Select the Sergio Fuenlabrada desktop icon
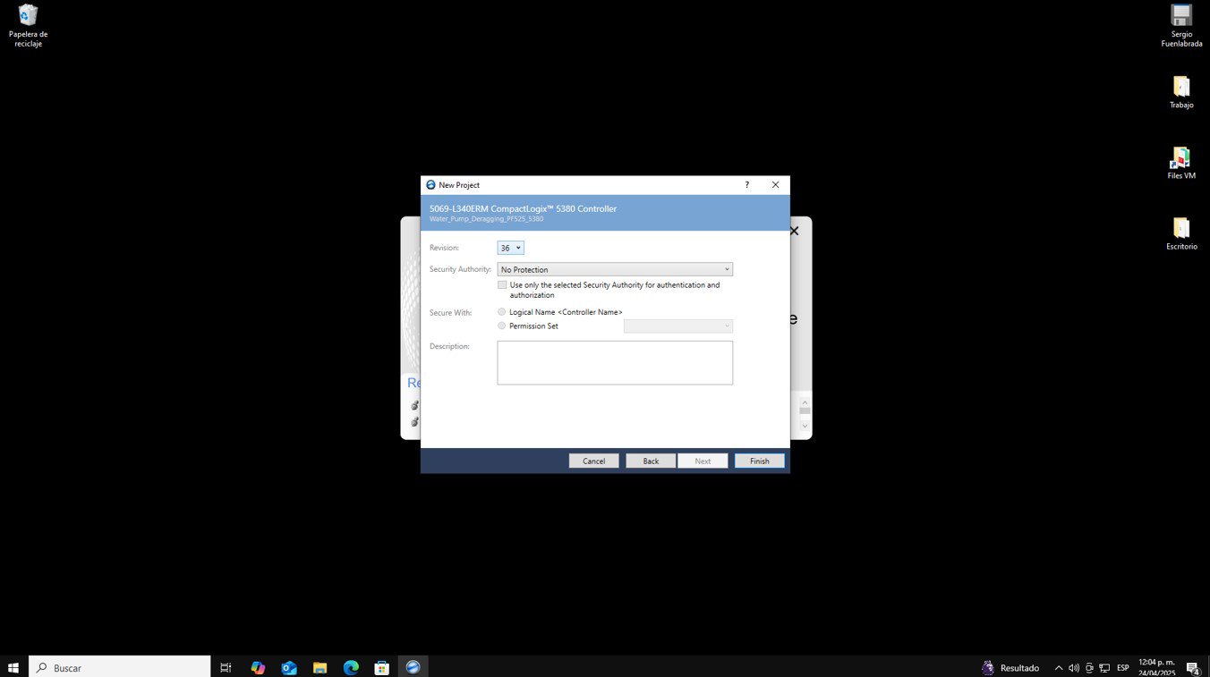 click(x=1181, y=26)
